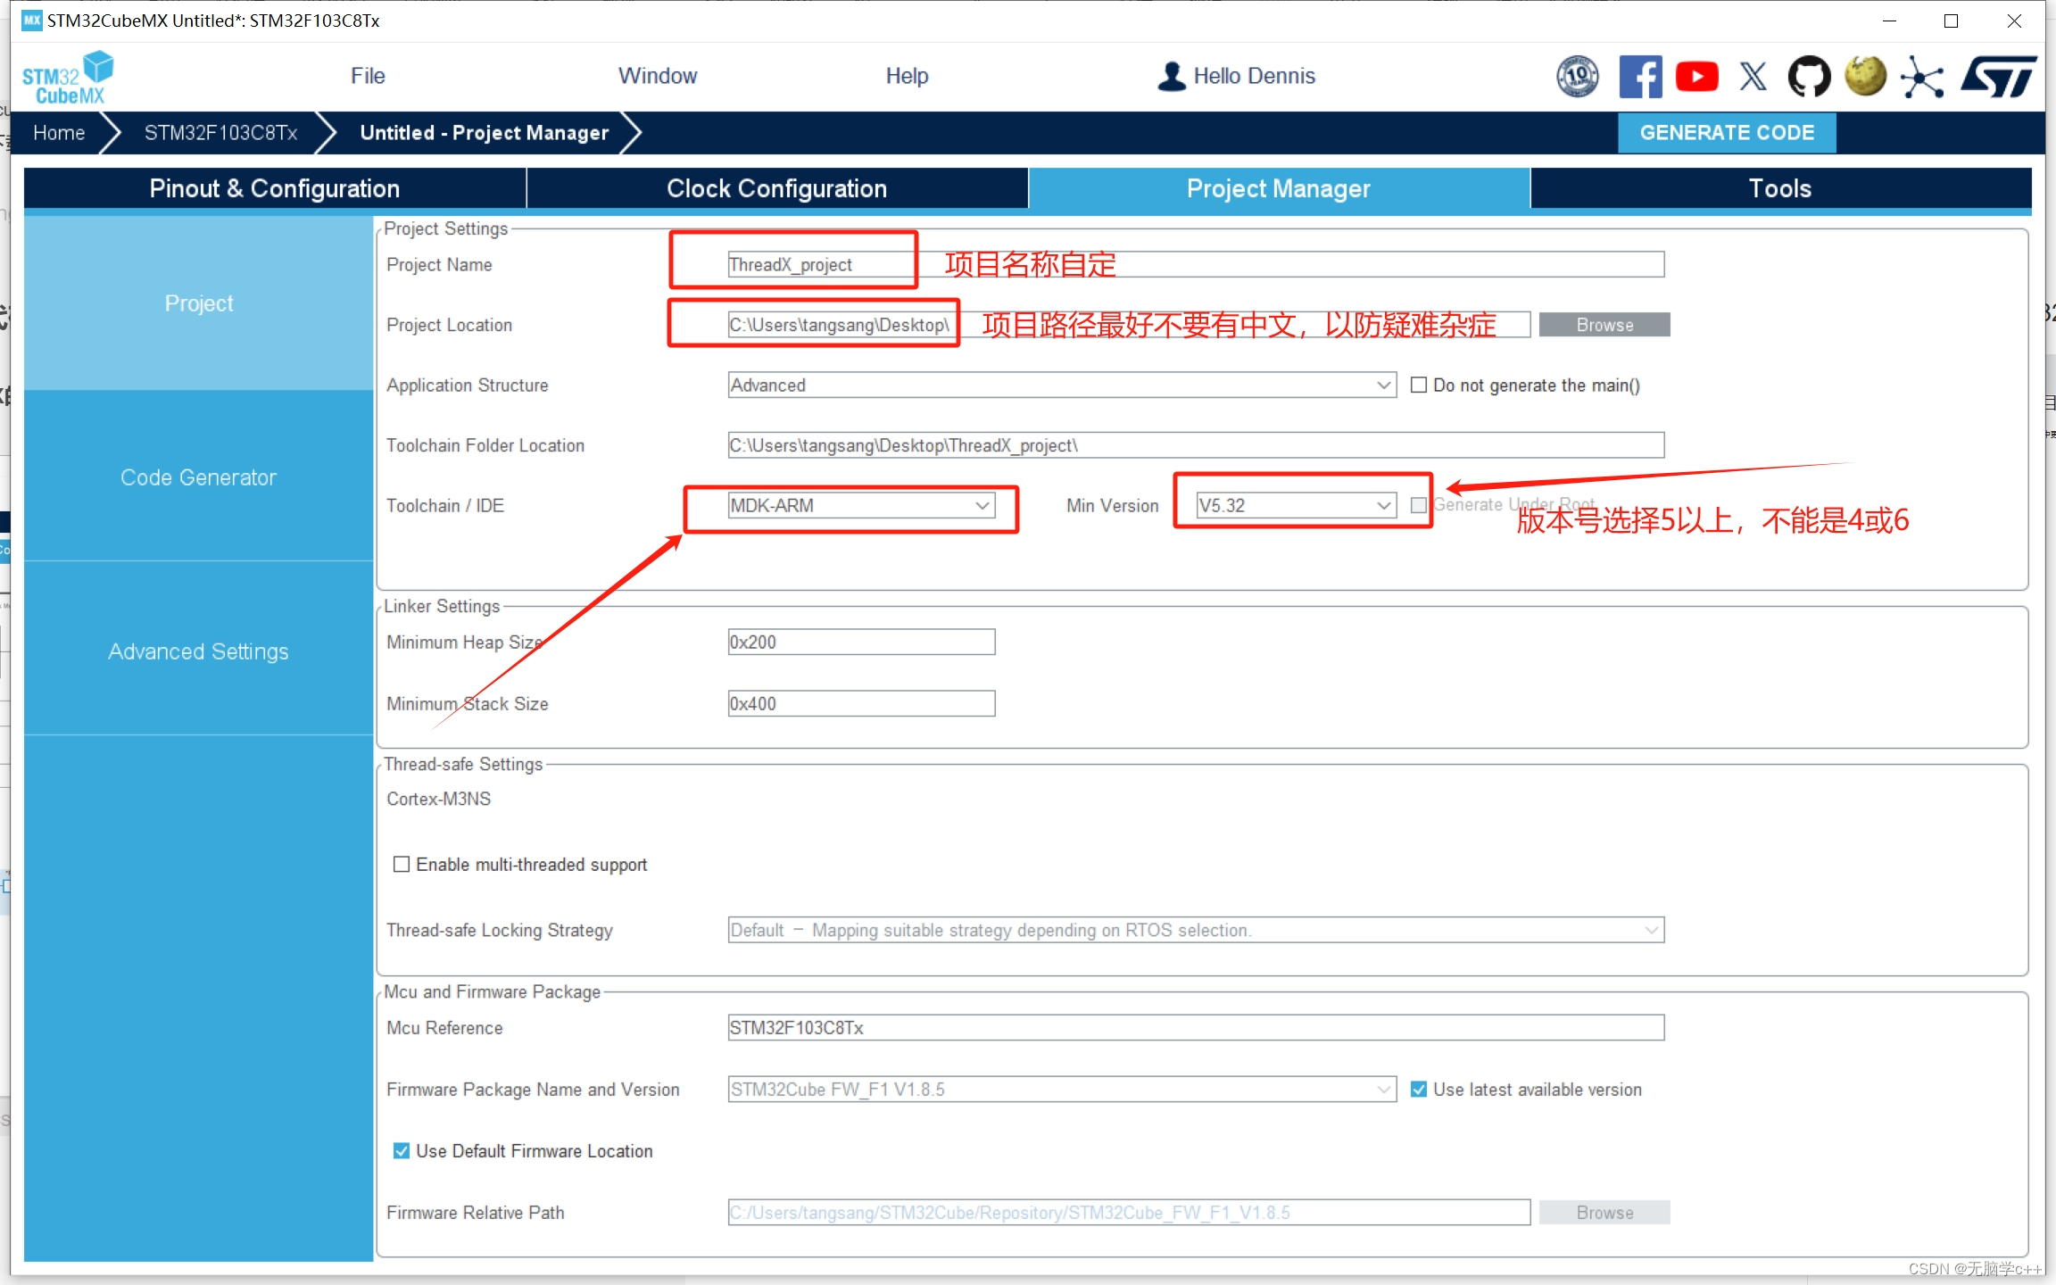
Task: Click the star network community icon
Action: (x=1921, y=77)
